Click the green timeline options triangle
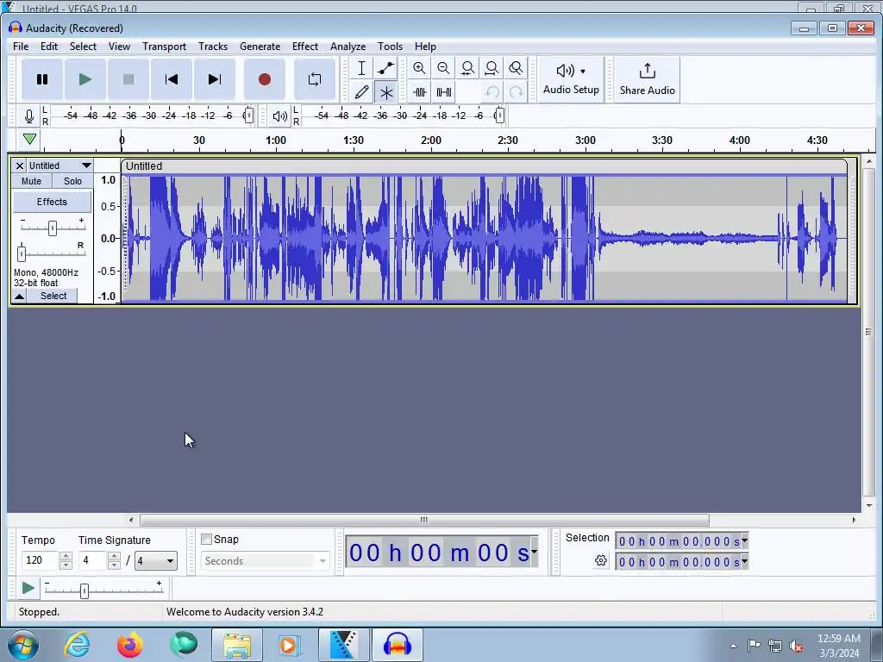 coord(30,139)
